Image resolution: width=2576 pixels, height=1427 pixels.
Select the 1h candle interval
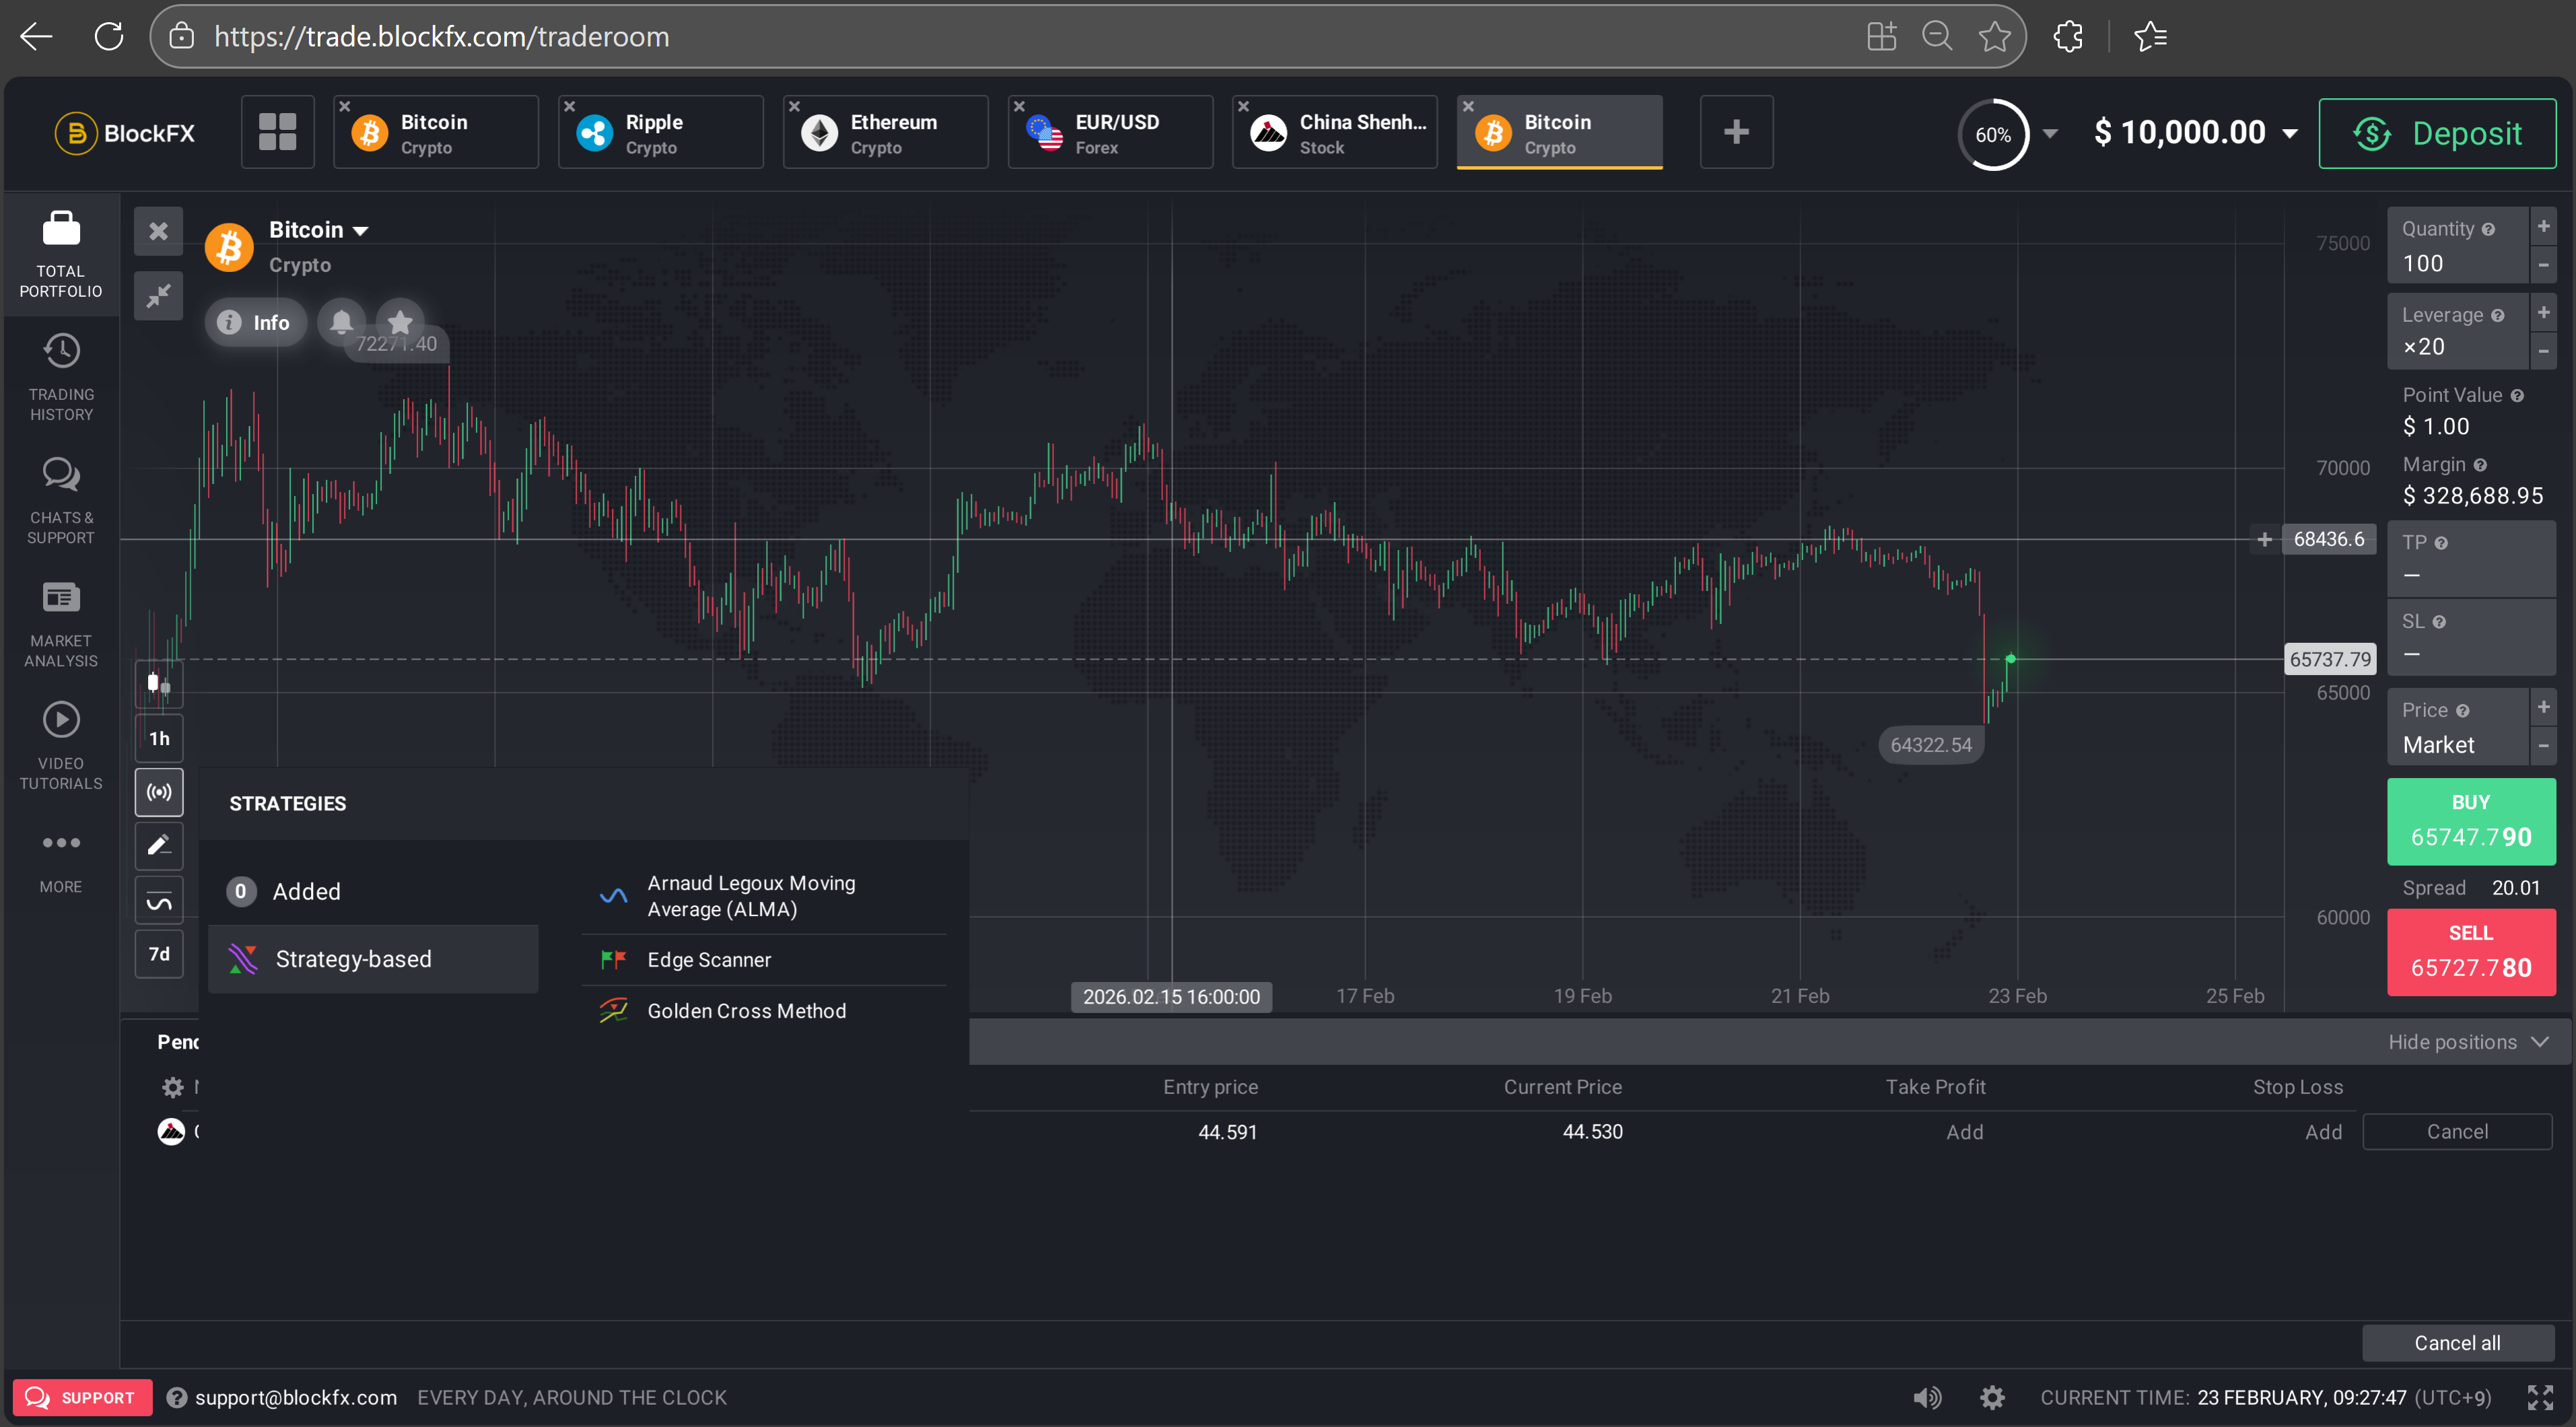[x=159, y=739]
